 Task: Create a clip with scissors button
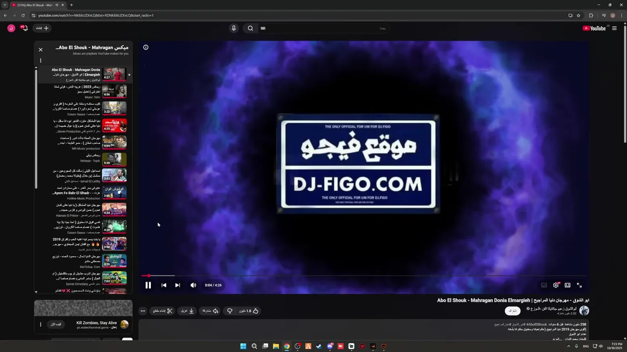click(x=162, y=311)
